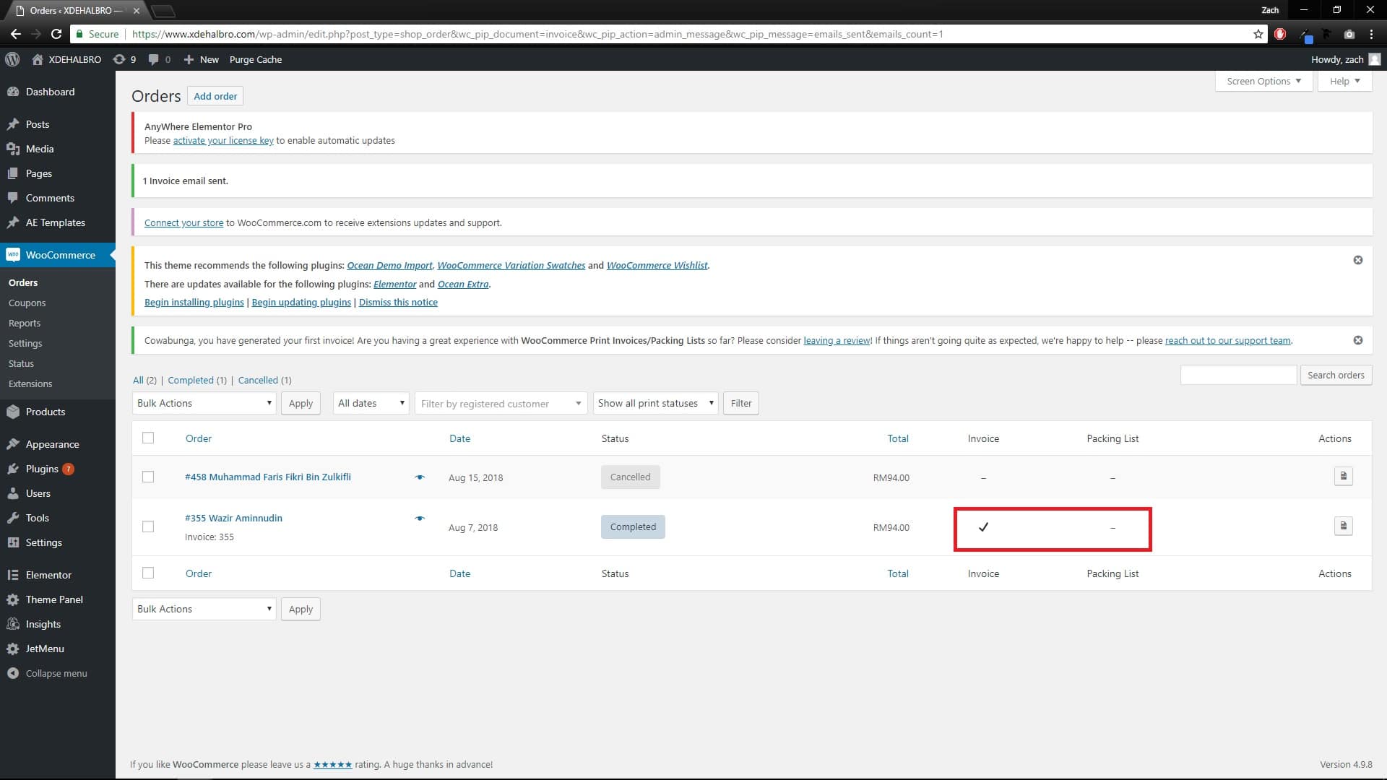Bookmark page with star icon
1387x780 pixels.
(1258, 34)
